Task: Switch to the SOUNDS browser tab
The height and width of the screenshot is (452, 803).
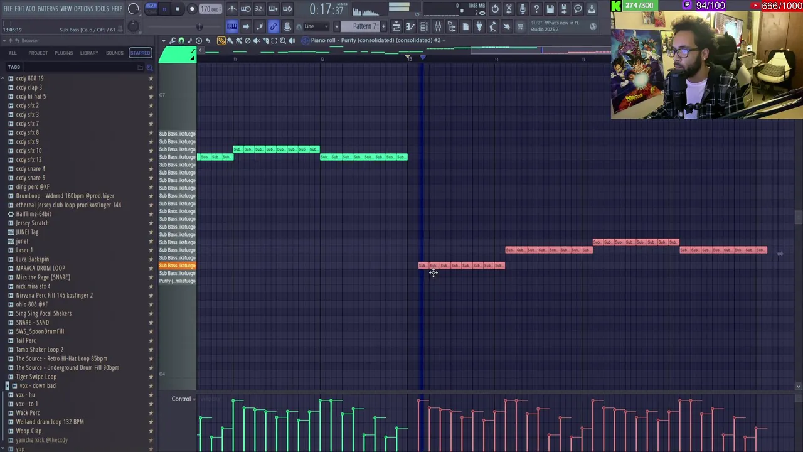Action: pos(115,53)
